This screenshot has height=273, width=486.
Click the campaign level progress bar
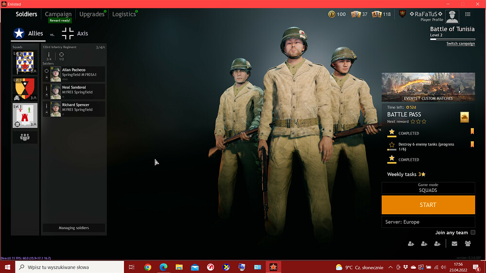pos(452,39)
